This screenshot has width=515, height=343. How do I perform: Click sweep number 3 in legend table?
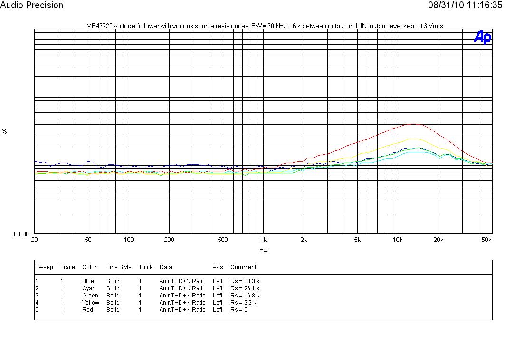pyautogui.click(x=37, y=296)
